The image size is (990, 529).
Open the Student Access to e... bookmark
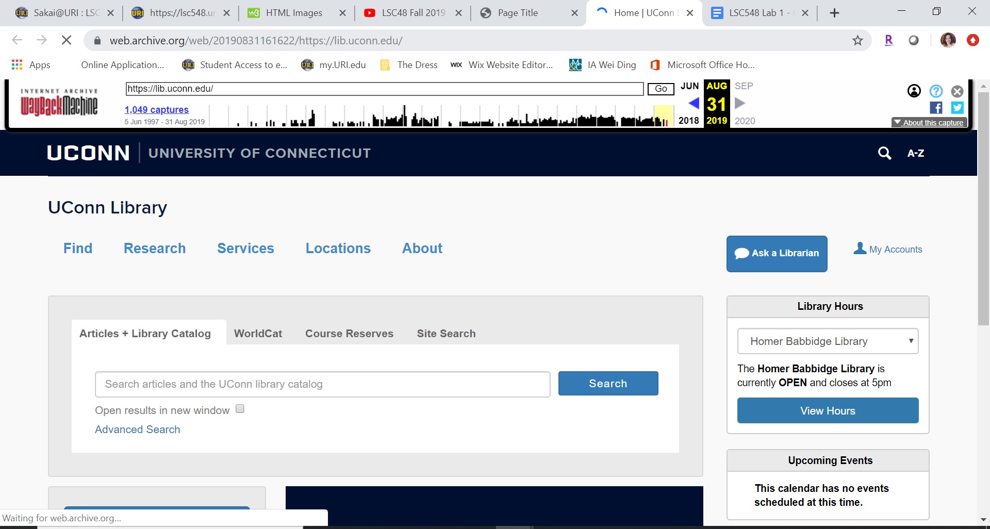click(x=235, y=65)
